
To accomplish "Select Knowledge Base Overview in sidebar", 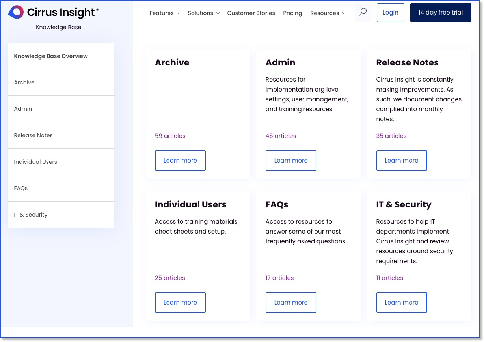I will click(x=61, y=56).
